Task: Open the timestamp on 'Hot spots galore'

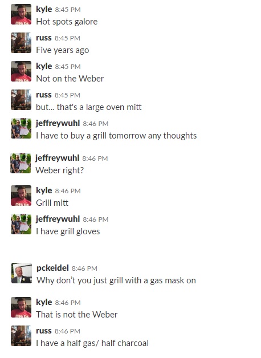Action: [x=68, y=10]
